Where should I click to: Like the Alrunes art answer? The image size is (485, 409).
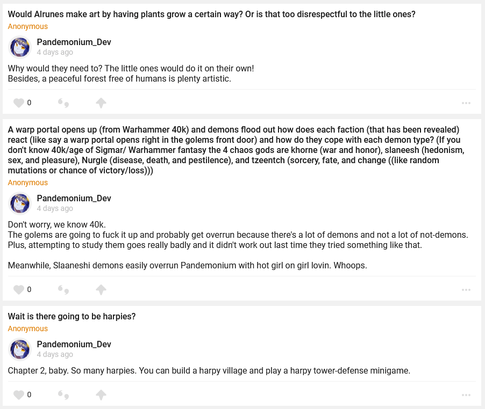point(19,103)
